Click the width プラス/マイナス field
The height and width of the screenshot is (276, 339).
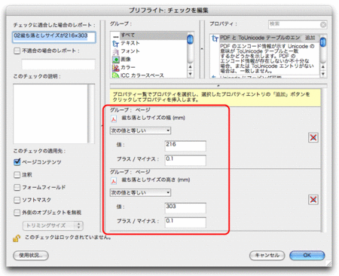pos(185,161)
